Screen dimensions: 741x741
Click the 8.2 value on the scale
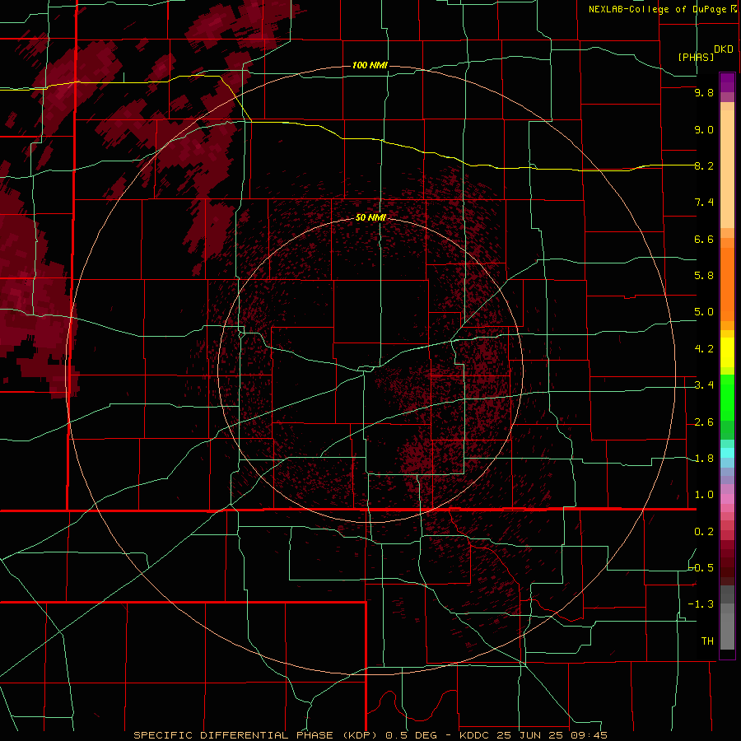tap(704, 165)
